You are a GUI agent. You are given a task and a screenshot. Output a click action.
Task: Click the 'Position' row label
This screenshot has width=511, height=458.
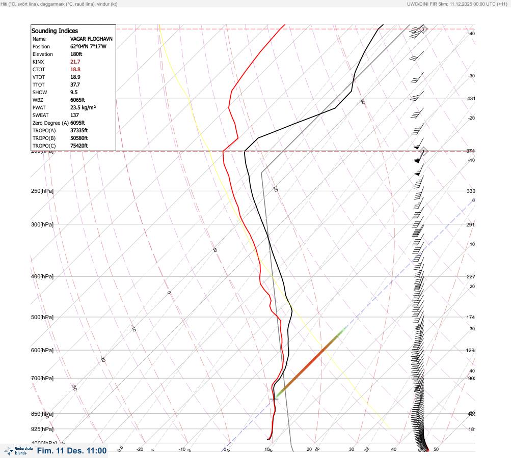[x=41, y=46]
